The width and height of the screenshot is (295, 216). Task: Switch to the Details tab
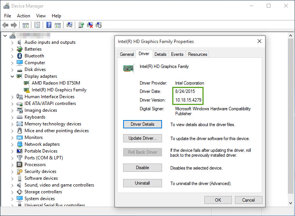(161, 54)
